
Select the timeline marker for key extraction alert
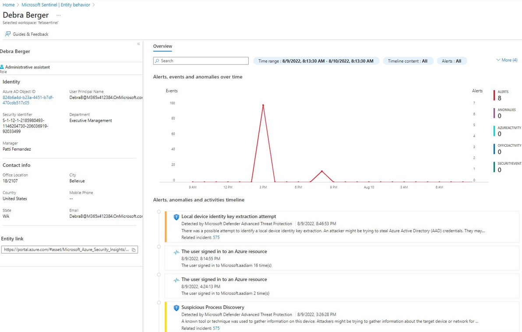(159, 212)
